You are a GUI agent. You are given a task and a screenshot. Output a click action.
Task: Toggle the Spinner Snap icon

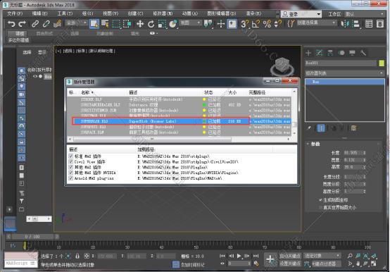(x=277, y=24)
